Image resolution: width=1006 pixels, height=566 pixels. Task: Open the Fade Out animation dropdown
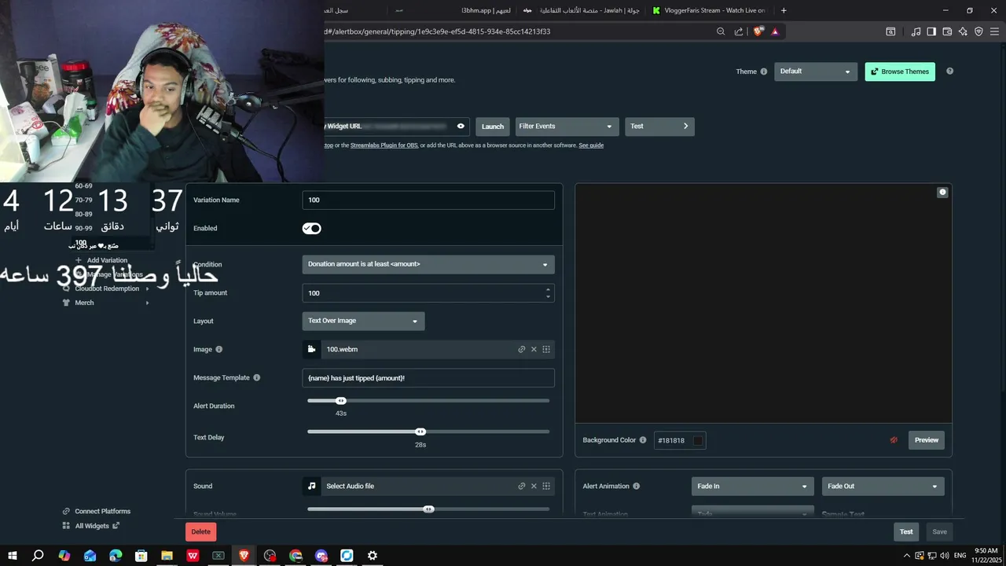883,486
